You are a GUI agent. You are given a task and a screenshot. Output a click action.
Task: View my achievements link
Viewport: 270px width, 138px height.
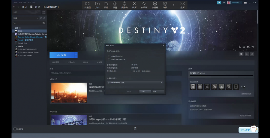click(x=246, y=94)
